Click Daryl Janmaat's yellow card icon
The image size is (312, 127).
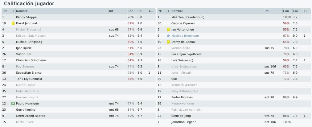(13, 23)
